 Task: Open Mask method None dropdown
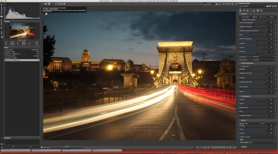[x=262, y=142]
